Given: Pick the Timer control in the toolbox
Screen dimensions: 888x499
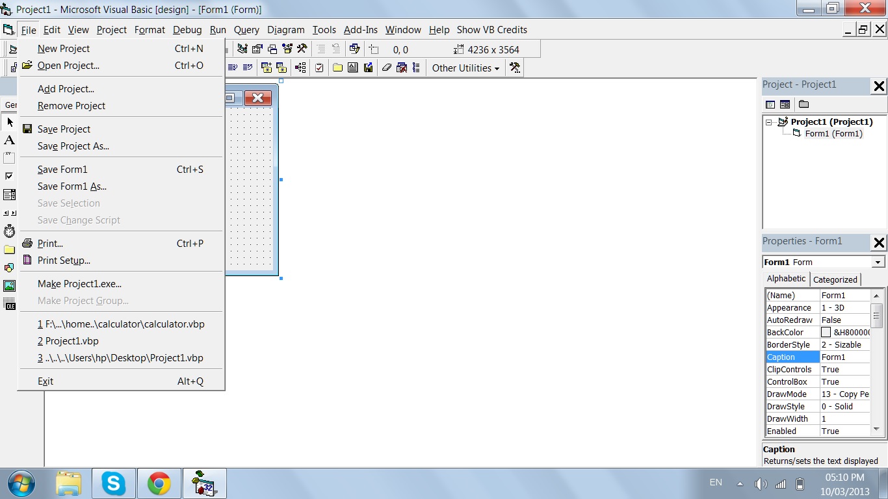Looking at the screenshot, I should [9, 231].
